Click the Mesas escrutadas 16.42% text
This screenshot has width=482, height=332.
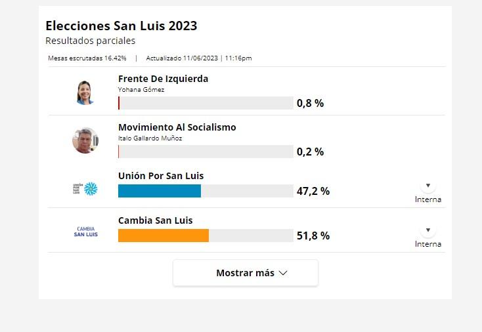point(87,58)
